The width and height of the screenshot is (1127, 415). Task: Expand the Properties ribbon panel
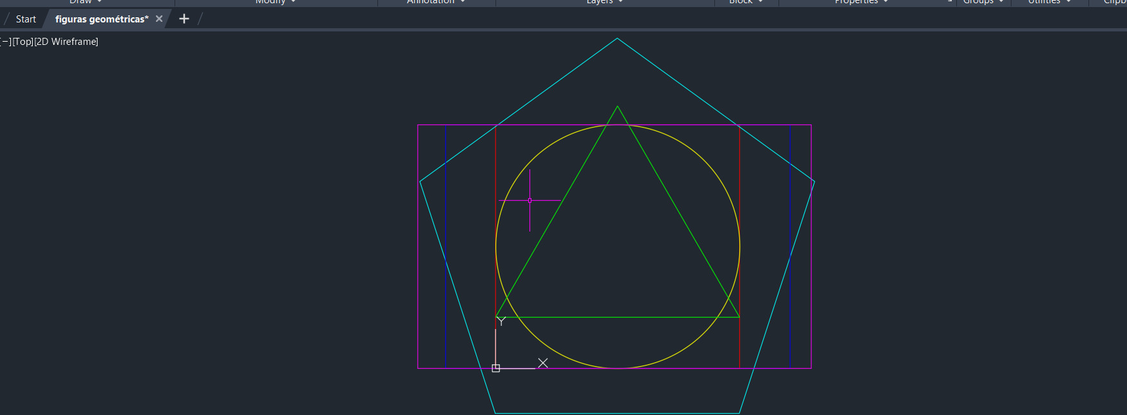coord(861,2)
